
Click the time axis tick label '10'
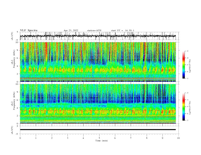(178, 138)
